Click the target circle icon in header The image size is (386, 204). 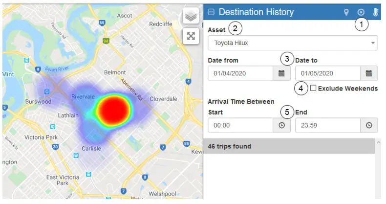(361, 12)
